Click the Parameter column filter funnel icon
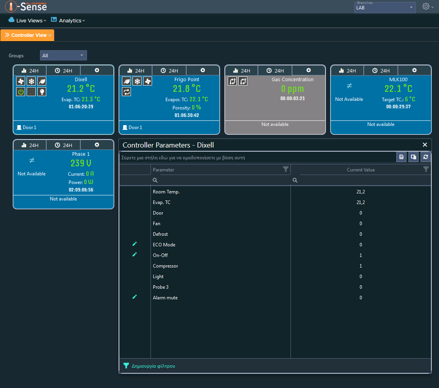 point(286,169)
